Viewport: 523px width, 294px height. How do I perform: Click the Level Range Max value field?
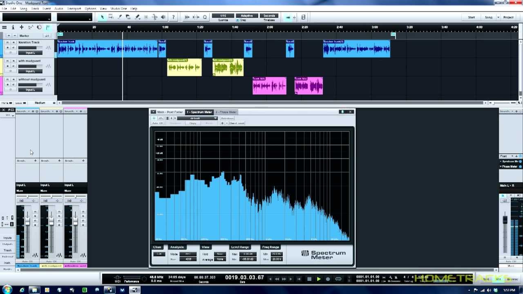click(x=248, y=254)
